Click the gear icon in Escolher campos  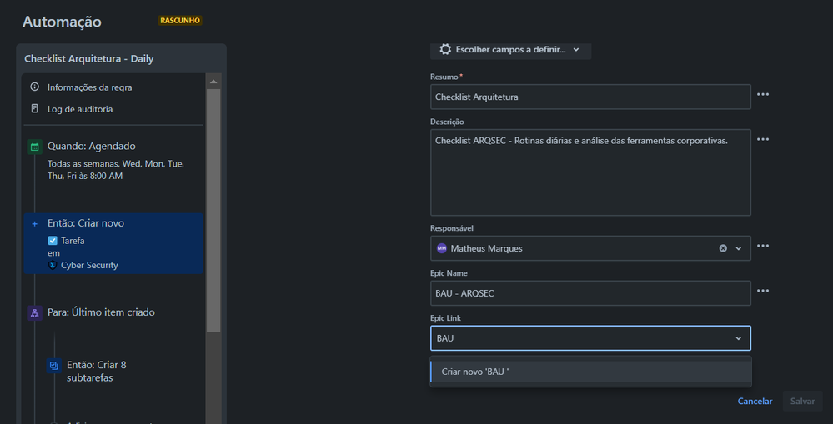(x=445, y=49)
